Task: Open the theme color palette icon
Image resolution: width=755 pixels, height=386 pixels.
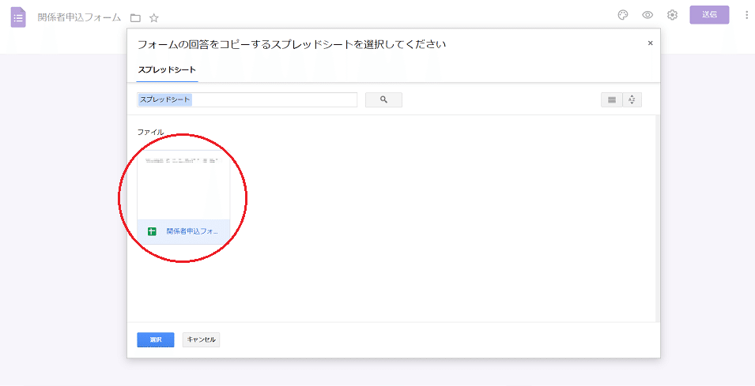Action: 623,15
